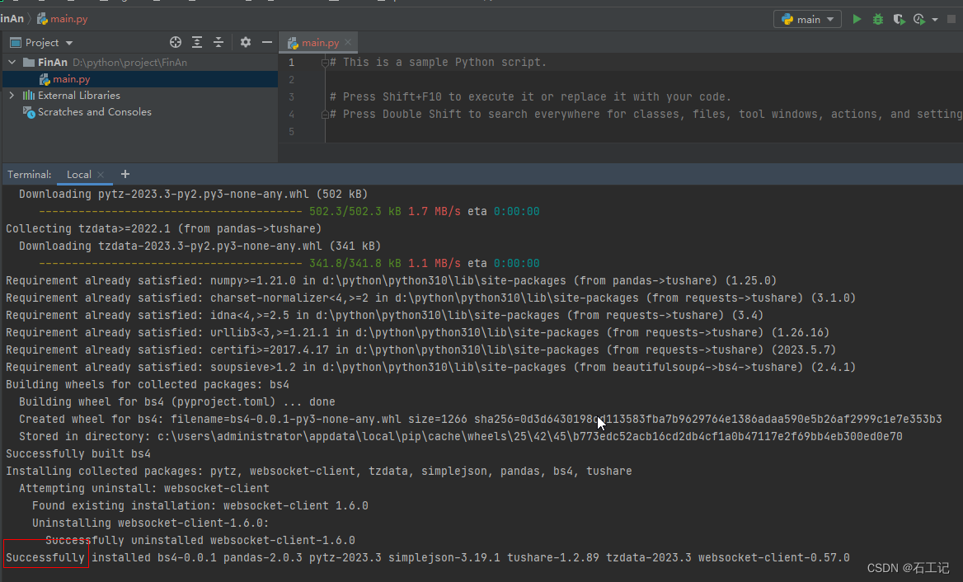Hide the Project panel with the minus icon
This screenshot has height=582, width=963.
point(266,42)
